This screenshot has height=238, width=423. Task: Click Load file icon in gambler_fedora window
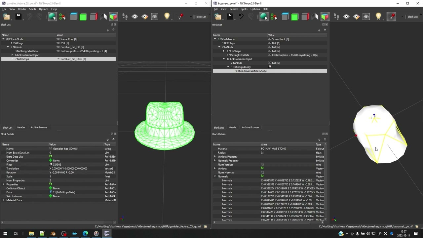pyautogui.click(x=6, y=17)
